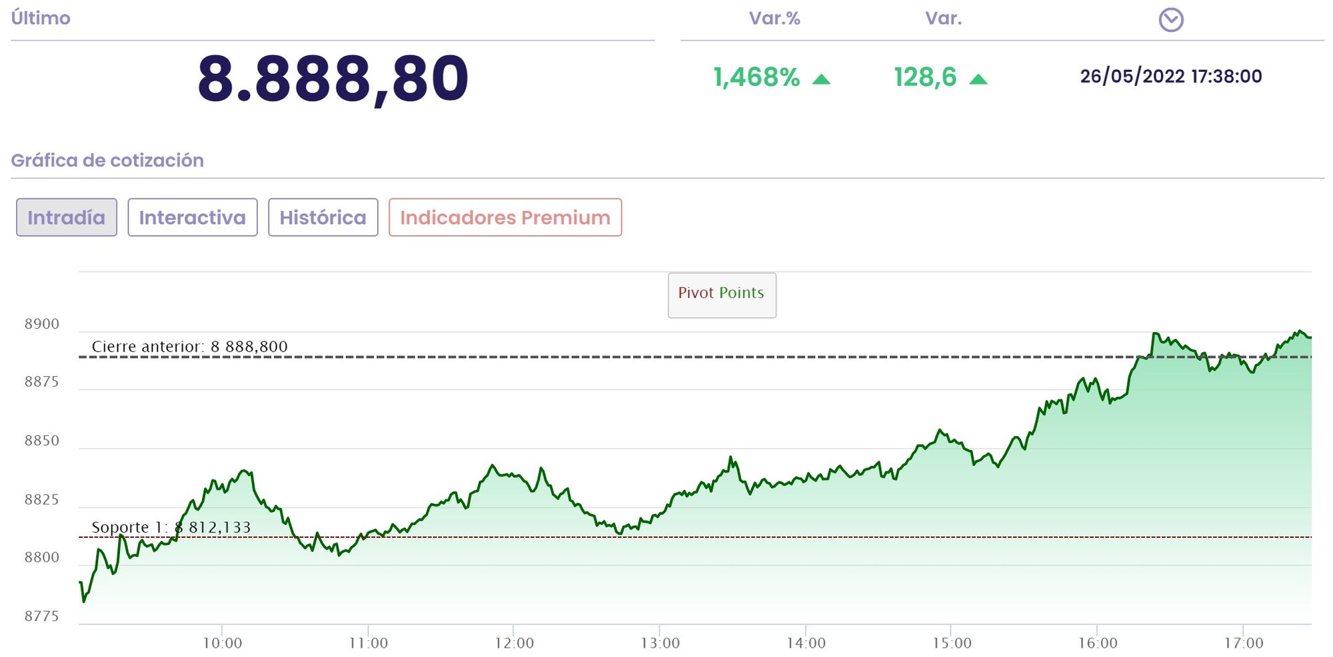Click the 12:00 time axis marker
Image resolution: width=1333 pixels, height=657 pixels.
coord(514,643)
